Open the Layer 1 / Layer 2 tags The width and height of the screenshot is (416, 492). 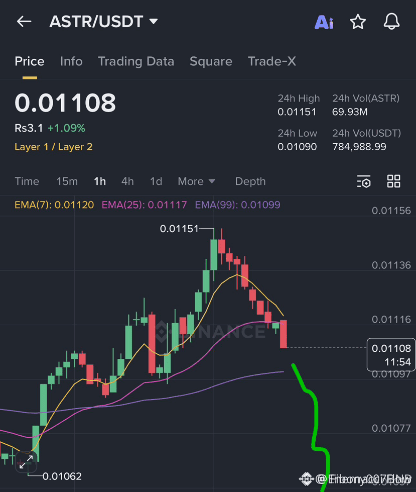53,147
